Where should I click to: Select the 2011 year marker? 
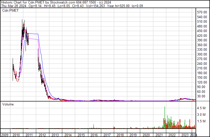29,134
